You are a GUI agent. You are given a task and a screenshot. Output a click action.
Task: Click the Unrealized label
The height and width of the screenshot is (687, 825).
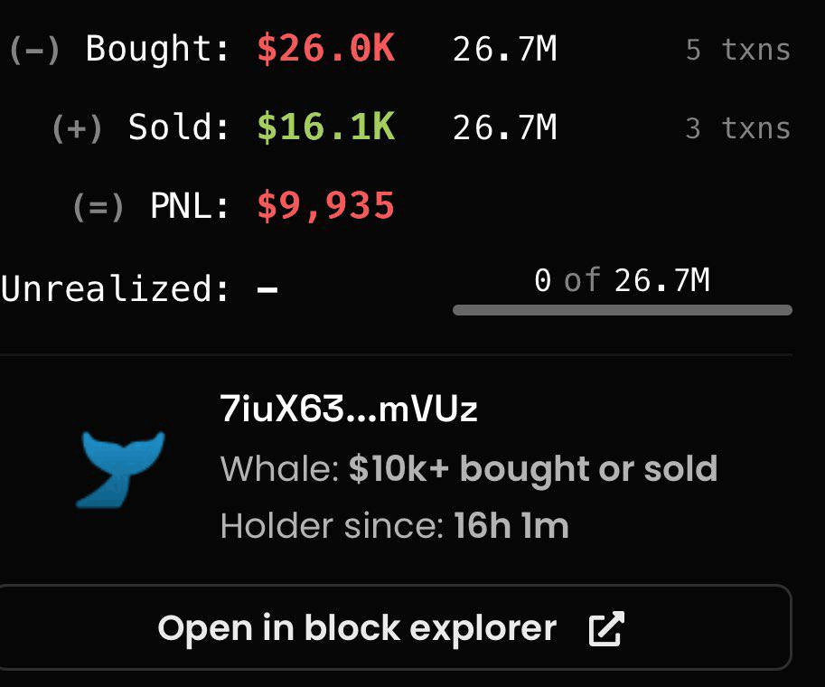click(x=116, y=288)
